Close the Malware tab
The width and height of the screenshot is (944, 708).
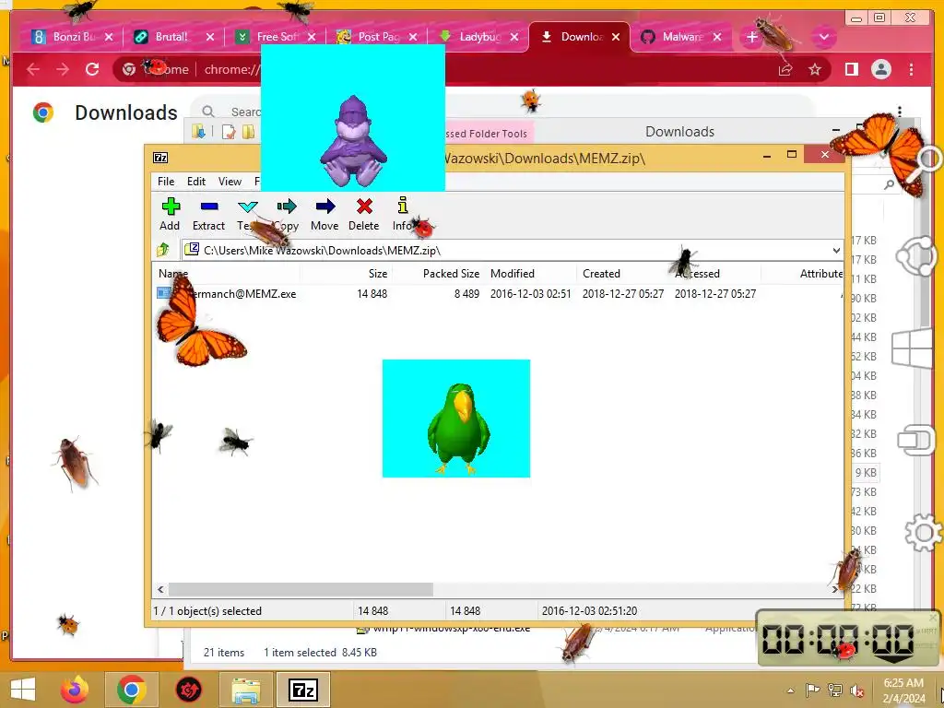[x=717, y=37]
